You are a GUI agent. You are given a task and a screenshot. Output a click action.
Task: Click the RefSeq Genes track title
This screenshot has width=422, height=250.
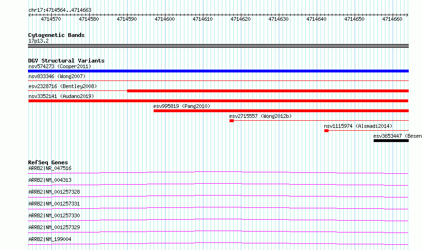tap(48, 162)
